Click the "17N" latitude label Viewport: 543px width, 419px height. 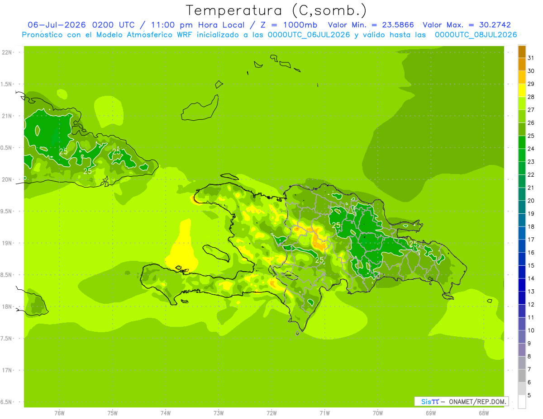coord(7,371)
